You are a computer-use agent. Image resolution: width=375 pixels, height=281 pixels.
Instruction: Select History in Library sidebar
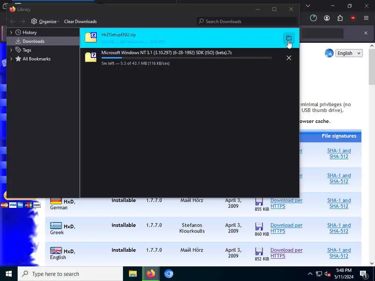(29, 33)
